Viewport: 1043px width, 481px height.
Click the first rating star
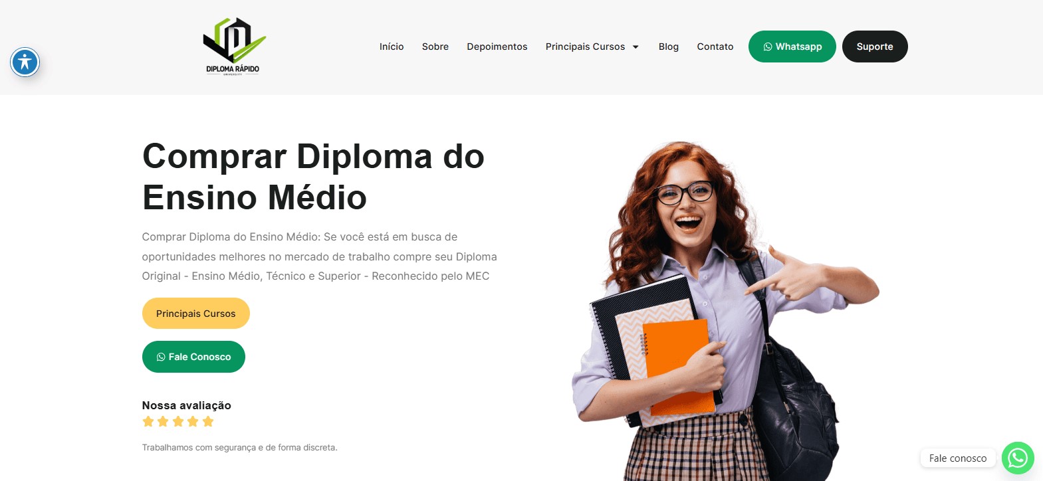tap(148, 421)
